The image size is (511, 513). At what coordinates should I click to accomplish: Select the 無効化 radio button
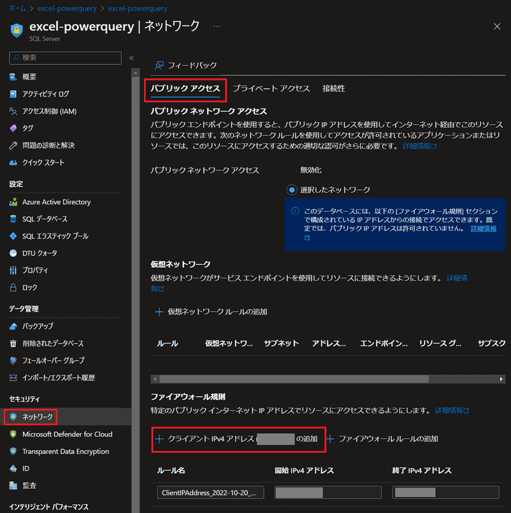292,170
